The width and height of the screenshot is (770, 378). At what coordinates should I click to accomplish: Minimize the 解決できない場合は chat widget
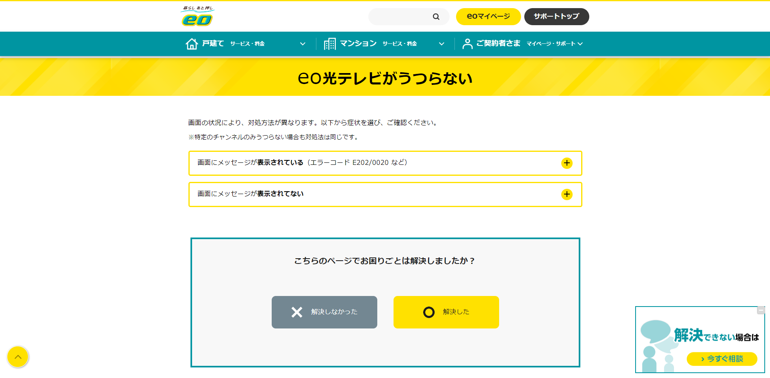coord(761,311)
